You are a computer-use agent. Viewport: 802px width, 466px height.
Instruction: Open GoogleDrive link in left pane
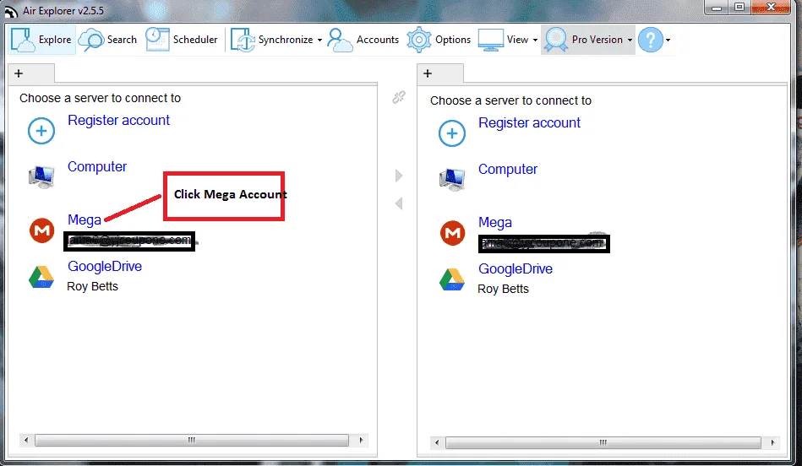[x=105, y=266]
